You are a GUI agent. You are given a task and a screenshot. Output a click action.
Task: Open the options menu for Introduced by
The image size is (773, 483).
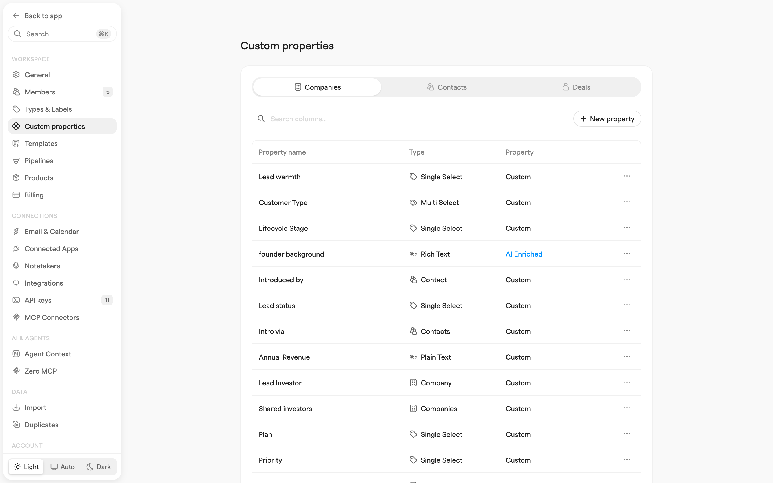(627, 280)
